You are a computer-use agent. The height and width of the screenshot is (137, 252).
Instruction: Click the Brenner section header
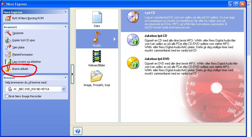(35, 78)
